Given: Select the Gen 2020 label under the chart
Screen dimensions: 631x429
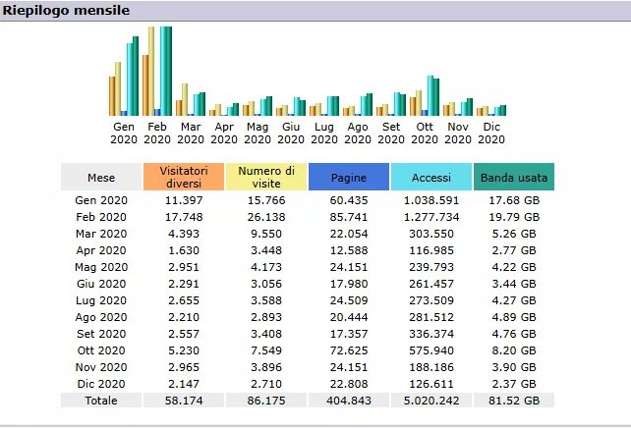Looking at the screenshot, I should [x=124, y=133].
